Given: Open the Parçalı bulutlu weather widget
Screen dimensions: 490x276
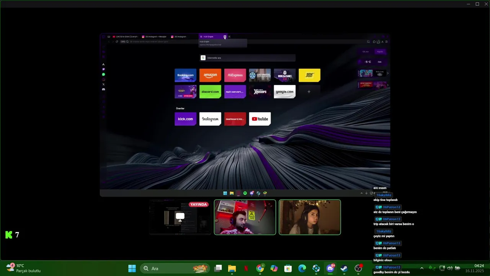Looking at the screenshot, I should pyautogui.click(x=23, y=268).
